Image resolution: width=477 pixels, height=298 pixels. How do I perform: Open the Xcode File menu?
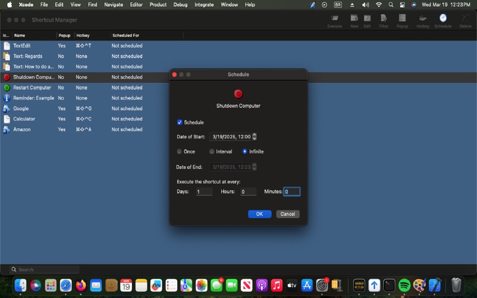44,5
